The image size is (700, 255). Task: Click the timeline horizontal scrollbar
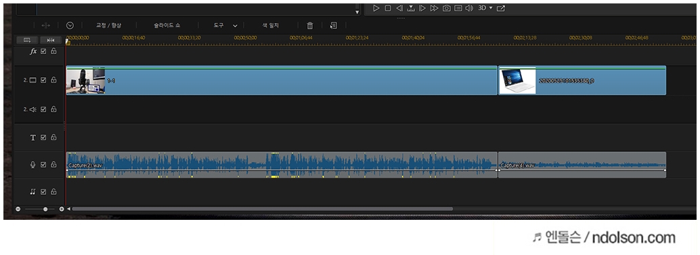(x=263, y=208)
